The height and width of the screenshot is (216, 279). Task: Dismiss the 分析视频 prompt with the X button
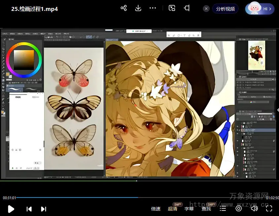pyautogui.click(x=206, y=9)
